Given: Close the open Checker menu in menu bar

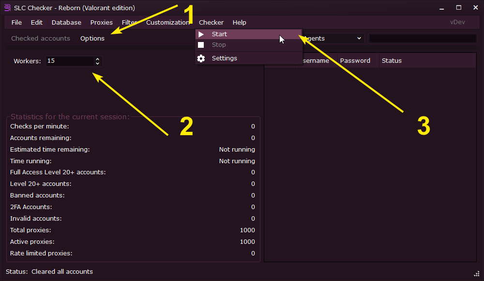Looking at the screenshot, I should pos(211,23).
